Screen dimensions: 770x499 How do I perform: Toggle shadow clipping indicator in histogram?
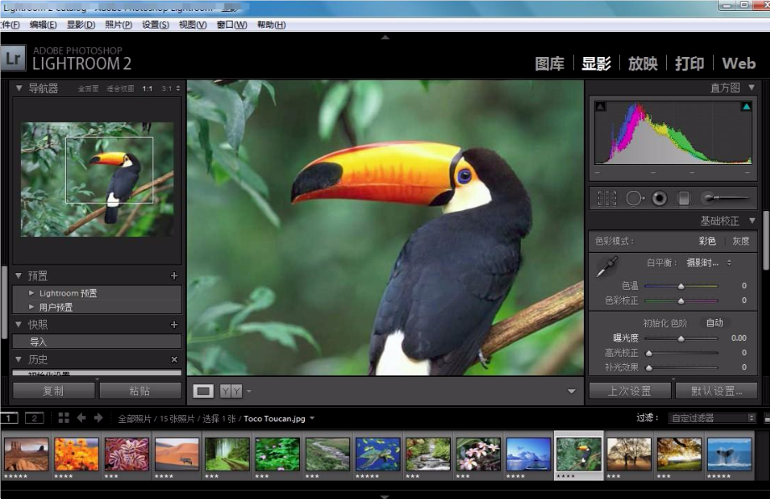[600, 106]
